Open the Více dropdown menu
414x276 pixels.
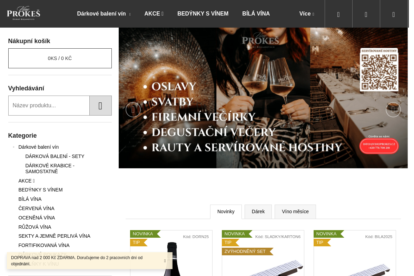(307, 14)
